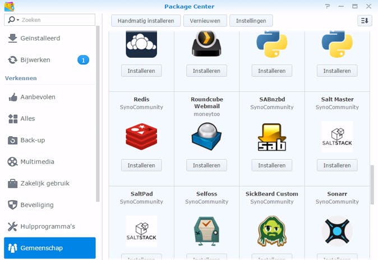Select the Zakelijk gebruik category
The width and height of the screenshot is (378, 260).
pyautogui.click(x=50, y=183)
